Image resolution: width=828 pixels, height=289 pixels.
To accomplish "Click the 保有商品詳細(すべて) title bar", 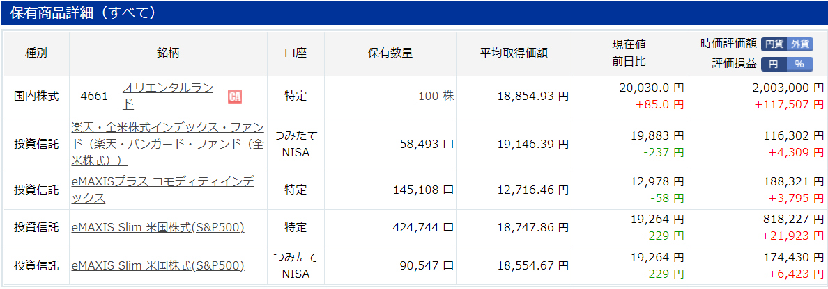I will click(414, 13).
